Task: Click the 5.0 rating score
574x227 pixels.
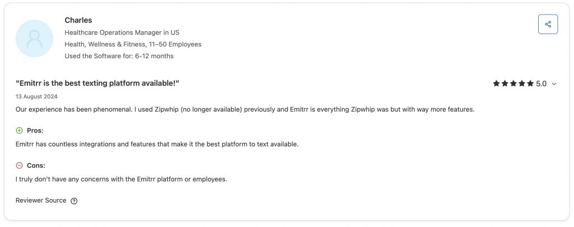Action: tap(541, 83)
